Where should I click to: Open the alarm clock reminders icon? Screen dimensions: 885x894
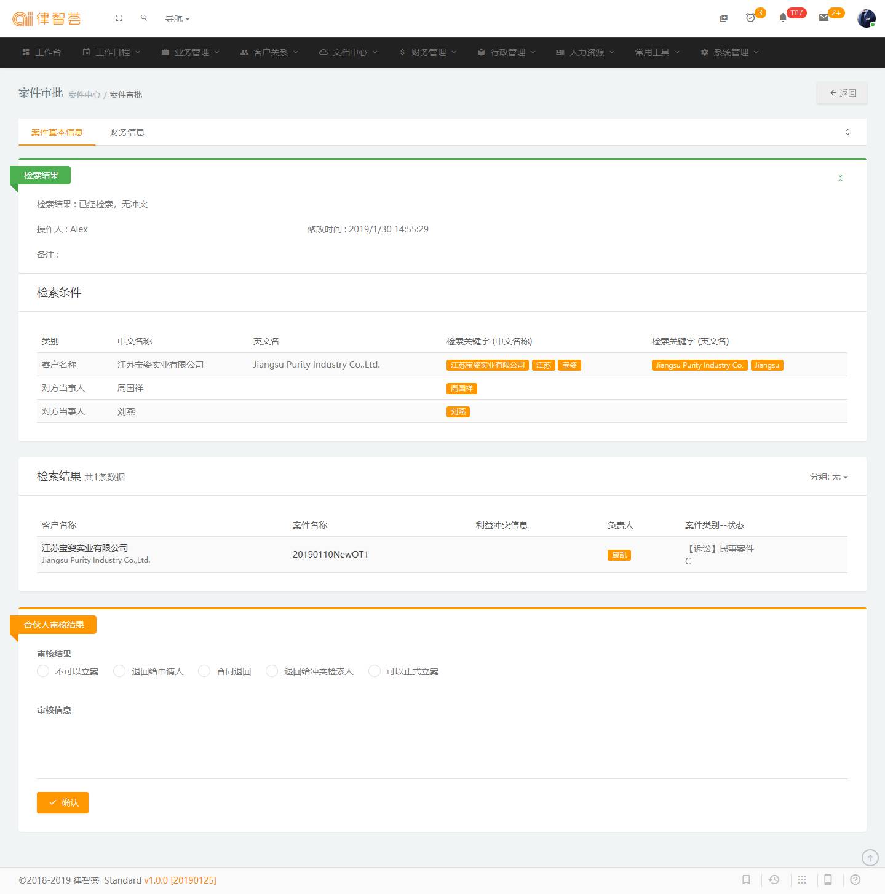pyautogui.click(x=750, y=18)
